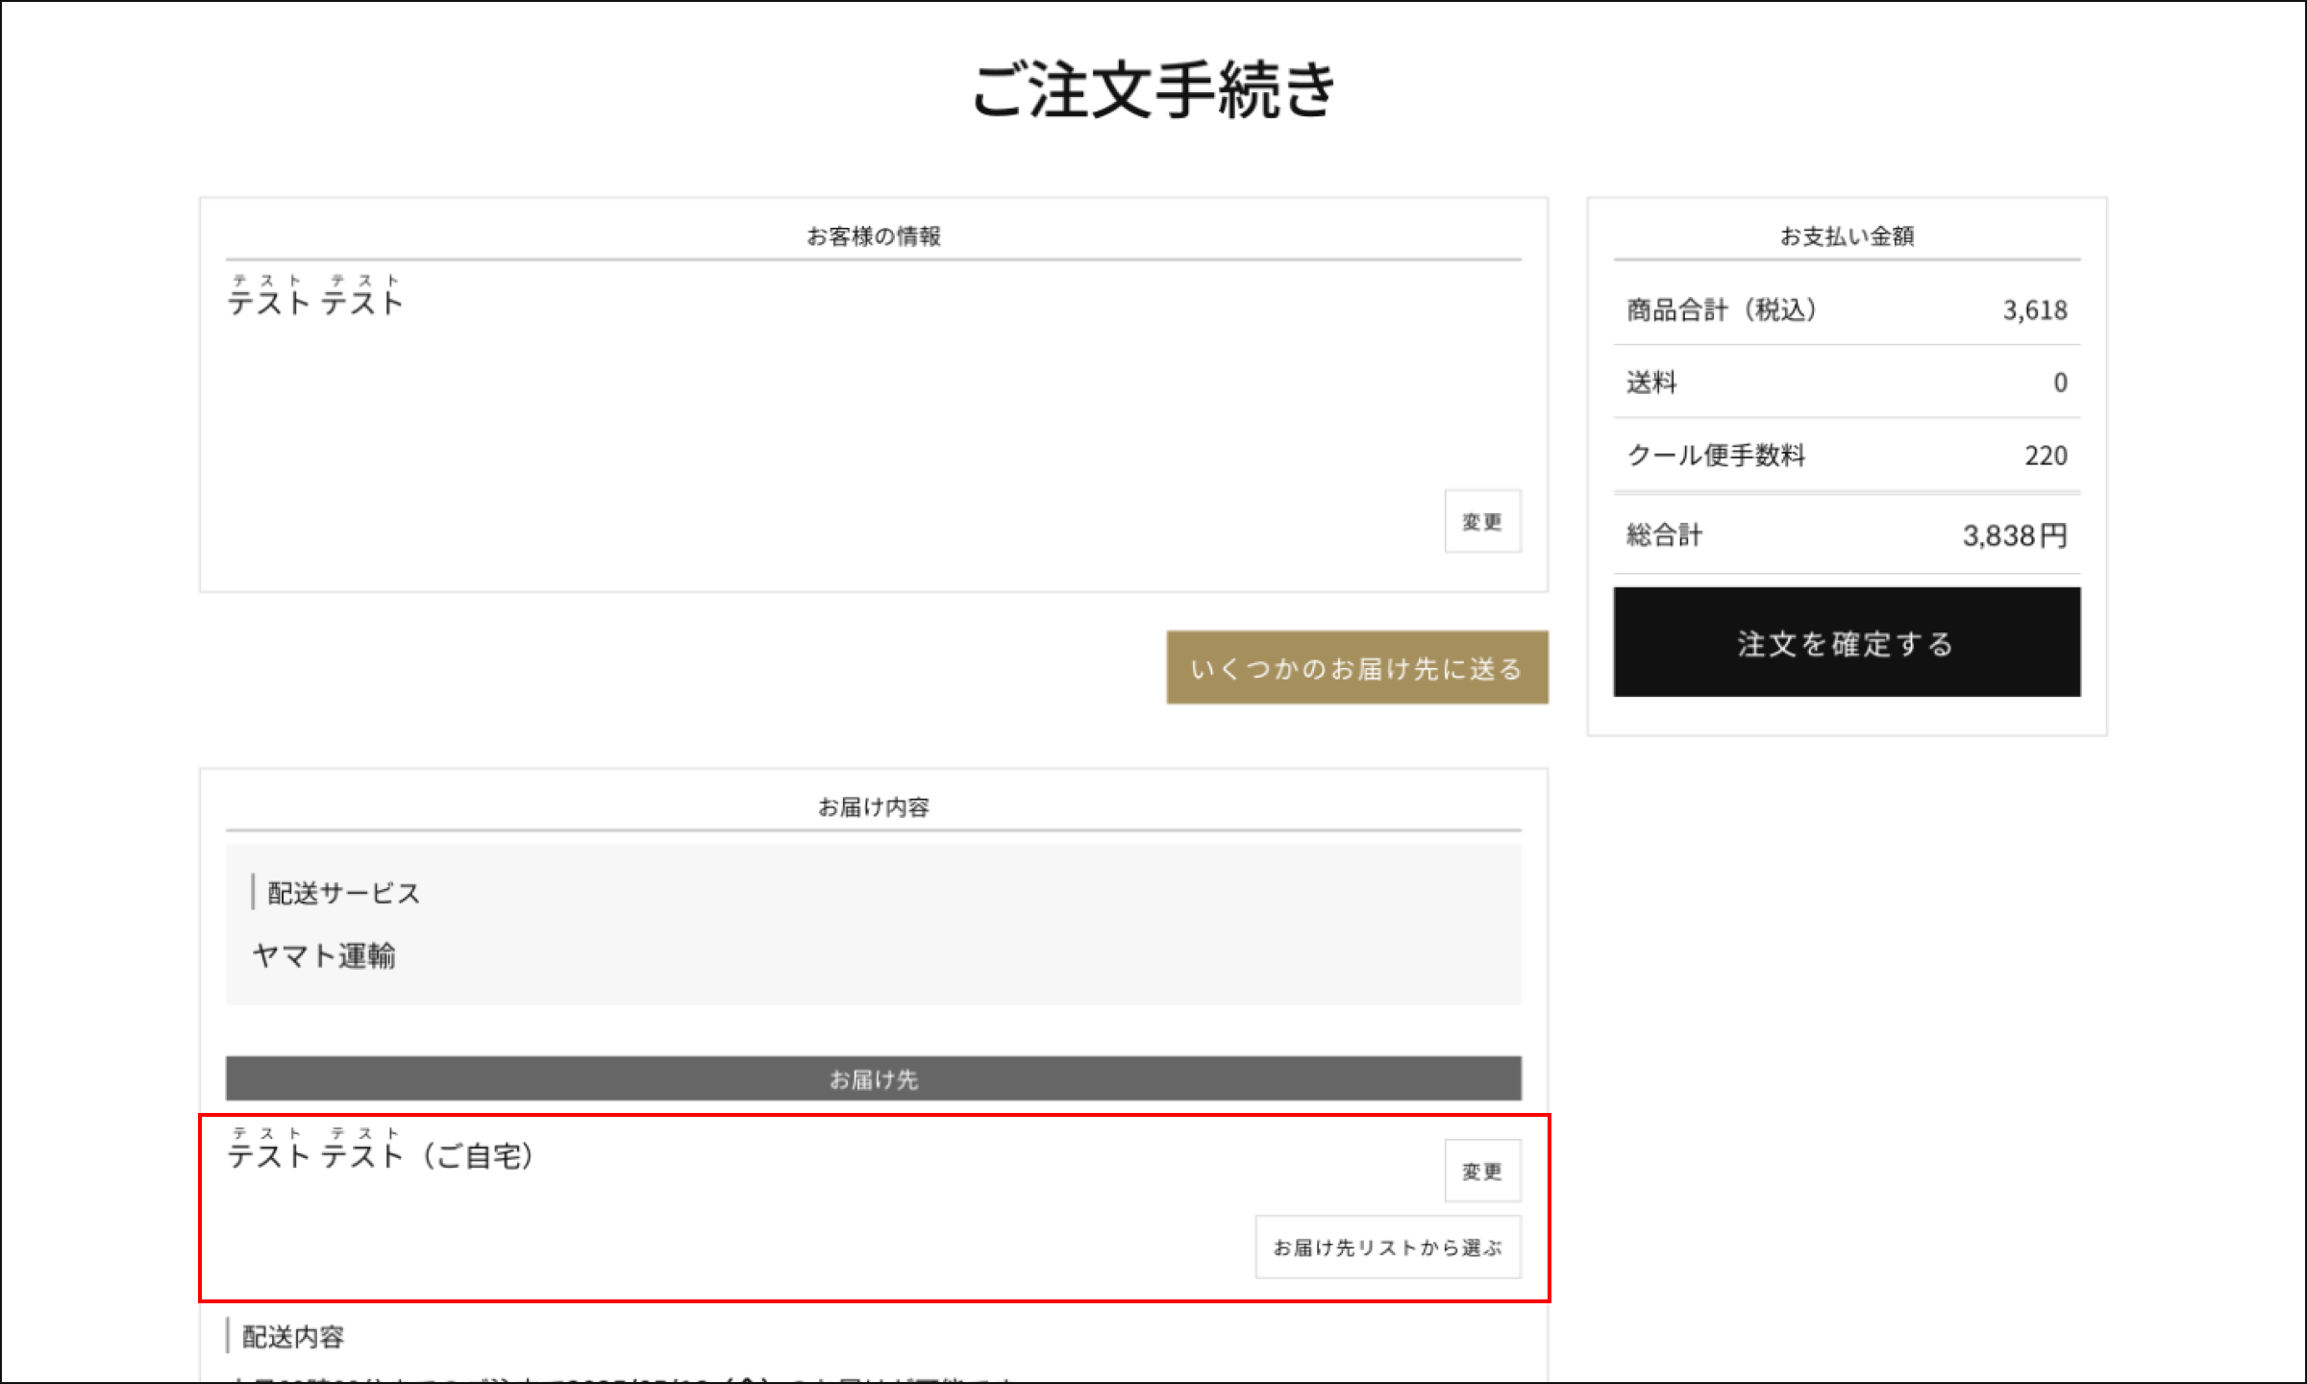The image size is (2307, 1384).
Task: Click the ご注文手続き page title
Action: pos(1153,89)
